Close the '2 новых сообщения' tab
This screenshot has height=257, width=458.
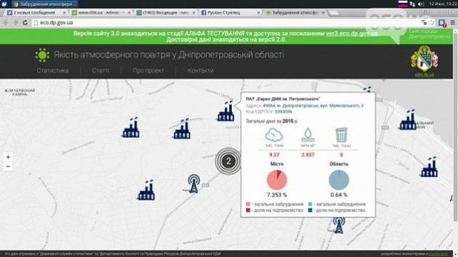64,13
